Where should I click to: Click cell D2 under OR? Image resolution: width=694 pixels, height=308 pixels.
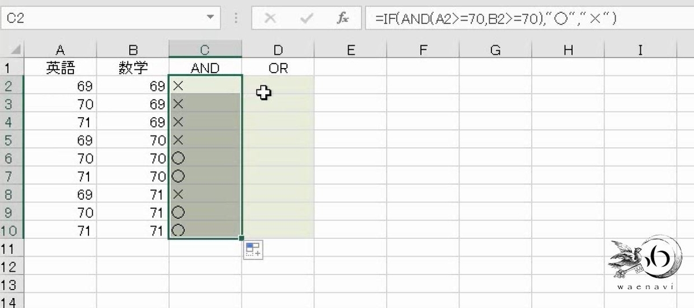[278, 86]
